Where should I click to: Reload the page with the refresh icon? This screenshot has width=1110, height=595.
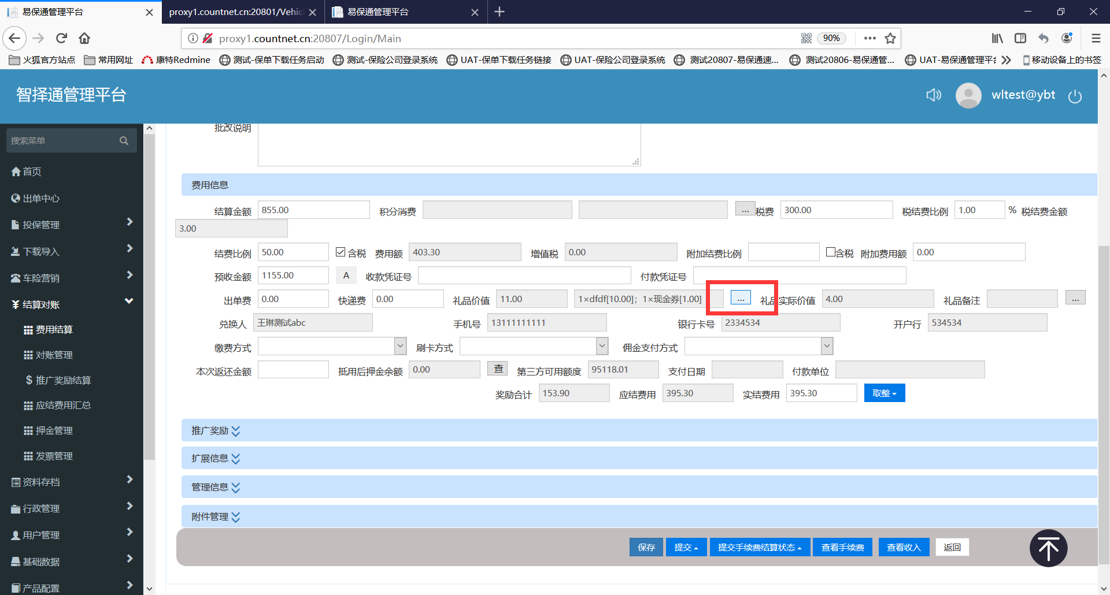click(61, 39)
